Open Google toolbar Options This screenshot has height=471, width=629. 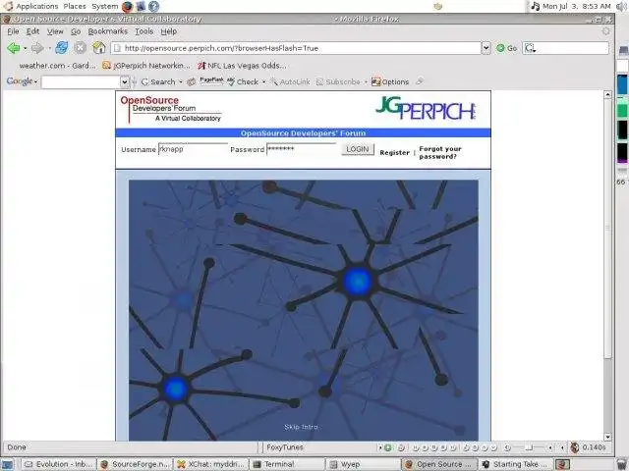[390, 81]
